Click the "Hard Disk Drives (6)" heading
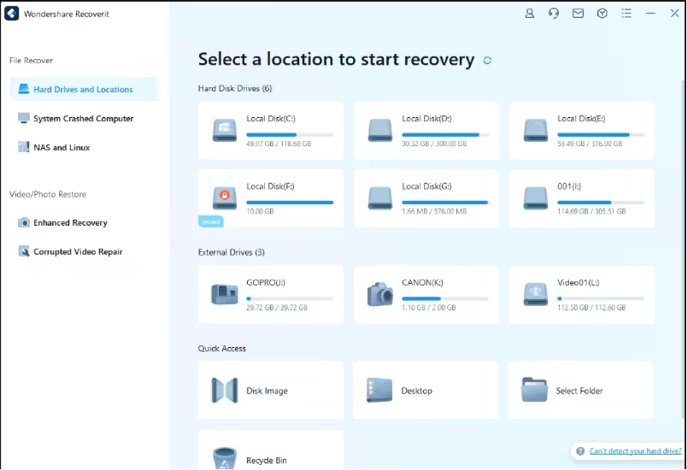Image resolution: width=687 pixels, height=470 pixels. (x=235, y=88)
